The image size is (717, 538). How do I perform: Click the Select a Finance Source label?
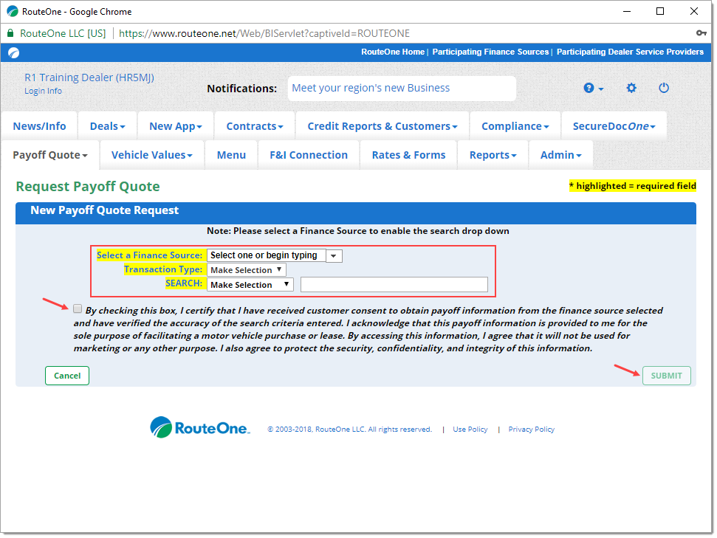coord(149,255)
